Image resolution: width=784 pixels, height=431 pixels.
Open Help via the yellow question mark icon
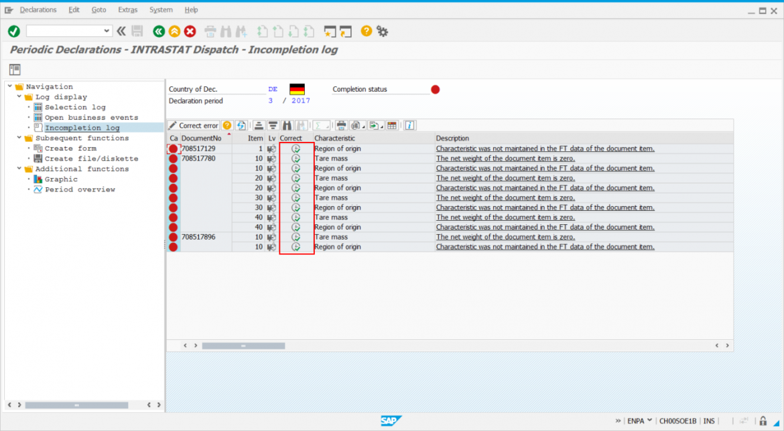(366, 31)
